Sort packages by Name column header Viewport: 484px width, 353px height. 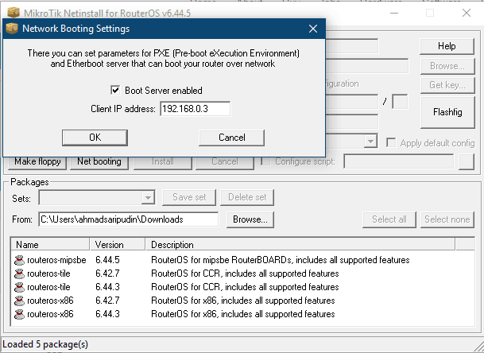tap(50, 245)
